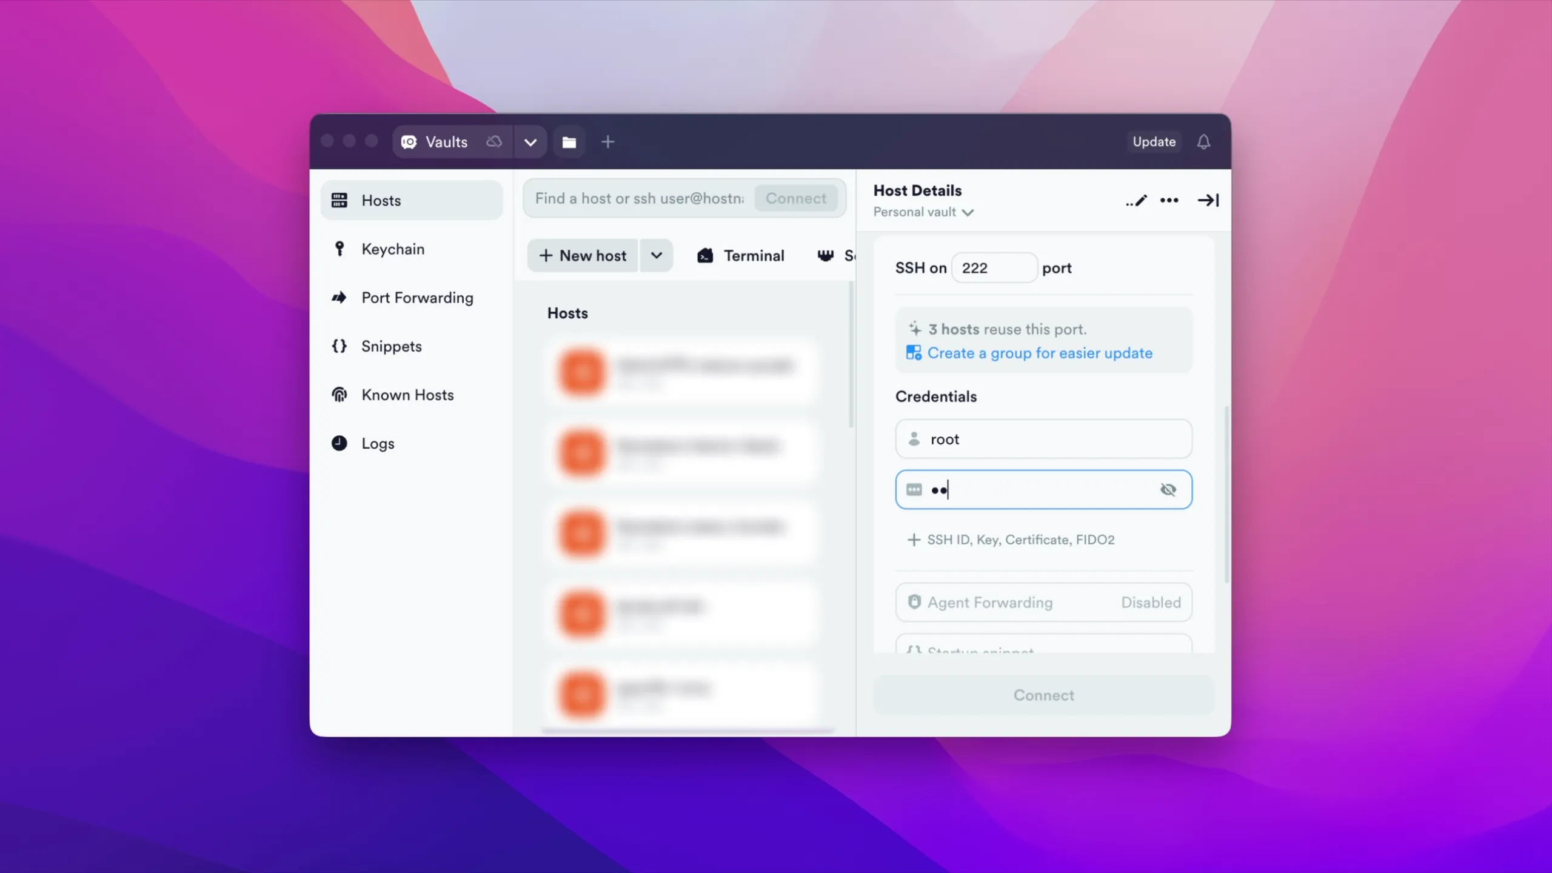Viewport: 1552px width, 873px height.
Task: Open the notifications bell
Action: click(x=1203, y=142)
